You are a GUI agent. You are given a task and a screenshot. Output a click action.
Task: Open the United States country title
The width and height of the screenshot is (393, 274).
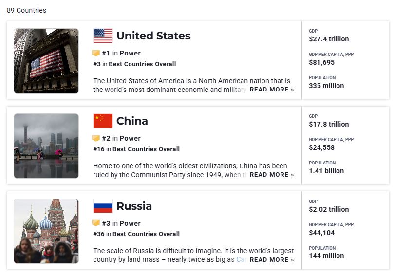pos(153,36)
